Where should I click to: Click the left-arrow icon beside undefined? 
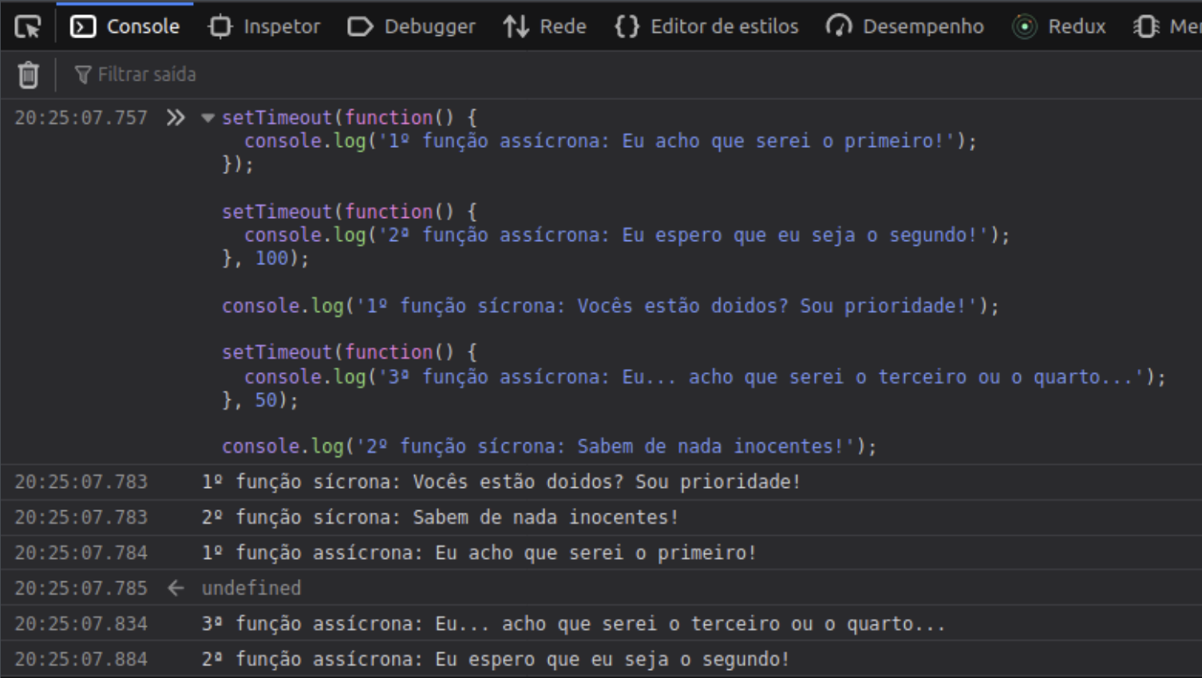click(x=175, y=587)
